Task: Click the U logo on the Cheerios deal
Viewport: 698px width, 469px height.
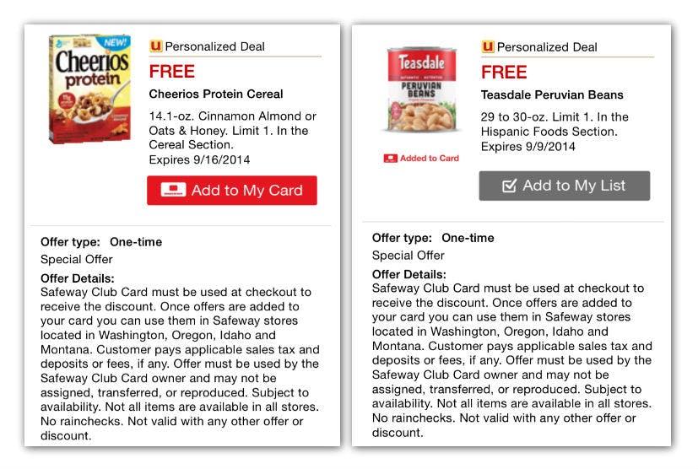Action: tap(155, 46)
